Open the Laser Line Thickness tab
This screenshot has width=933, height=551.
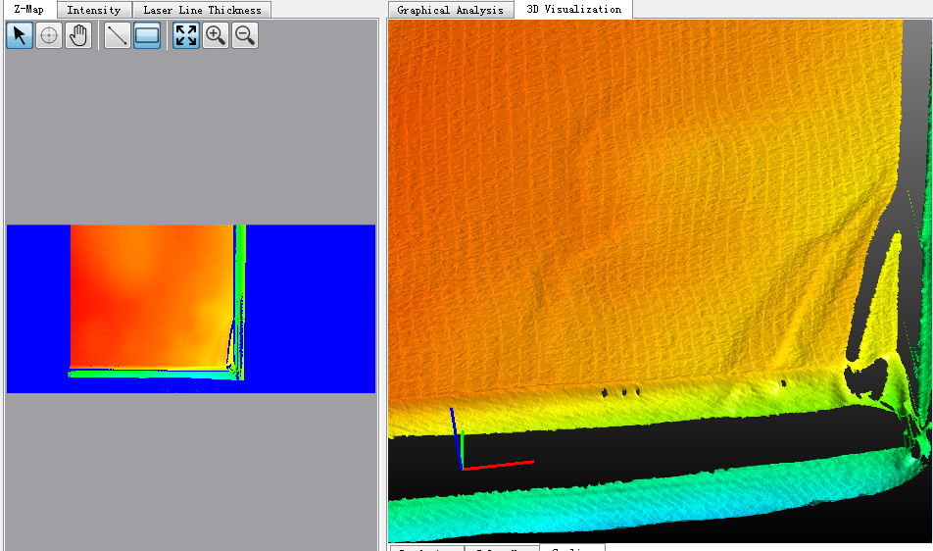coord(202,10)
